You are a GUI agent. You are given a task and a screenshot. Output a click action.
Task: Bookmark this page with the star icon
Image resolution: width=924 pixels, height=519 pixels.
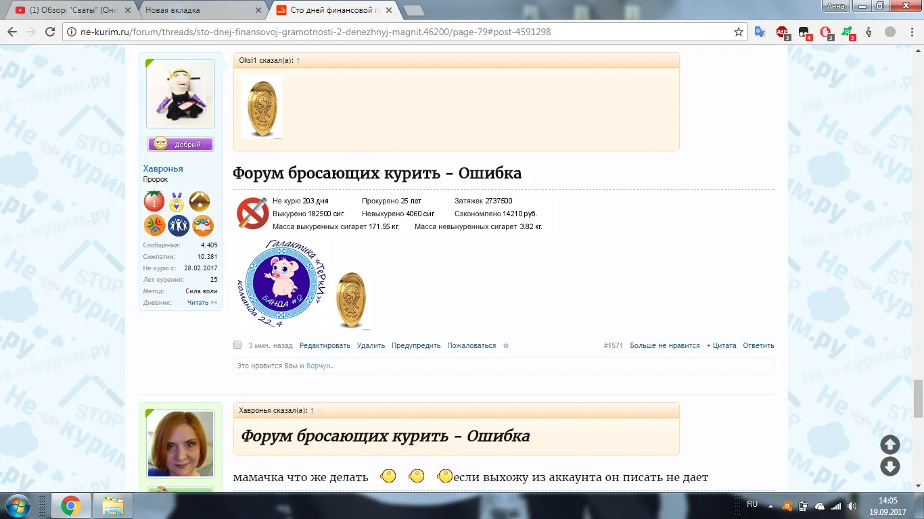(x=739, y=32)
